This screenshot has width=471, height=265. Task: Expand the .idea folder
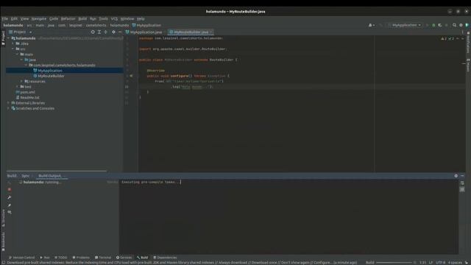coord(13,43)
